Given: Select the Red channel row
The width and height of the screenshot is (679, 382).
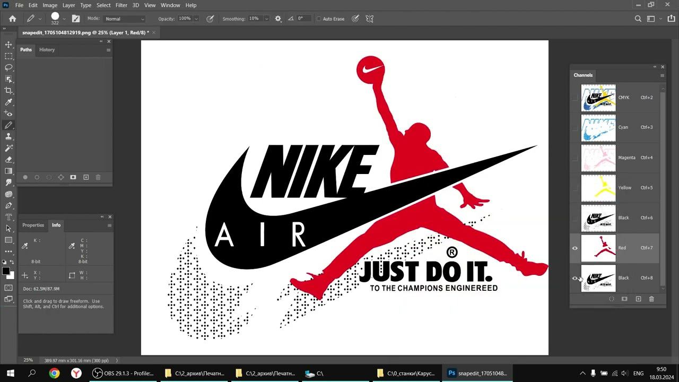Looking at the screenshot, I should (x=615, y=248).
